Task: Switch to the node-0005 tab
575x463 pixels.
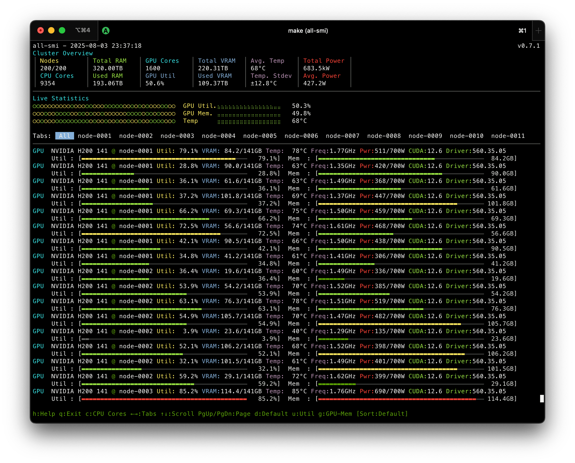Action: click(x=260, y=136)
